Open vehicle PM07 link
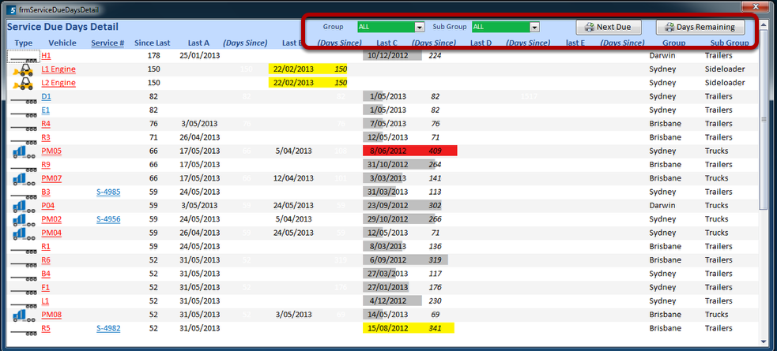 coord(51,178)
